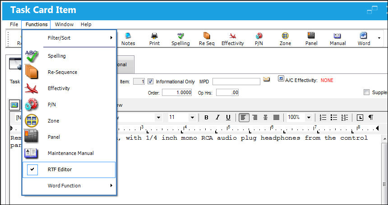Apply bold formatting in editor
The image size is (388, 205).
[x=206, y=118]
